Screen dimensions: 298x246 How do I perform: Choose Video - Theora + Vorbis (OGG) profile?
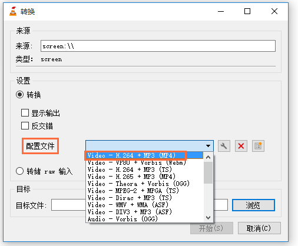(144, 184)
